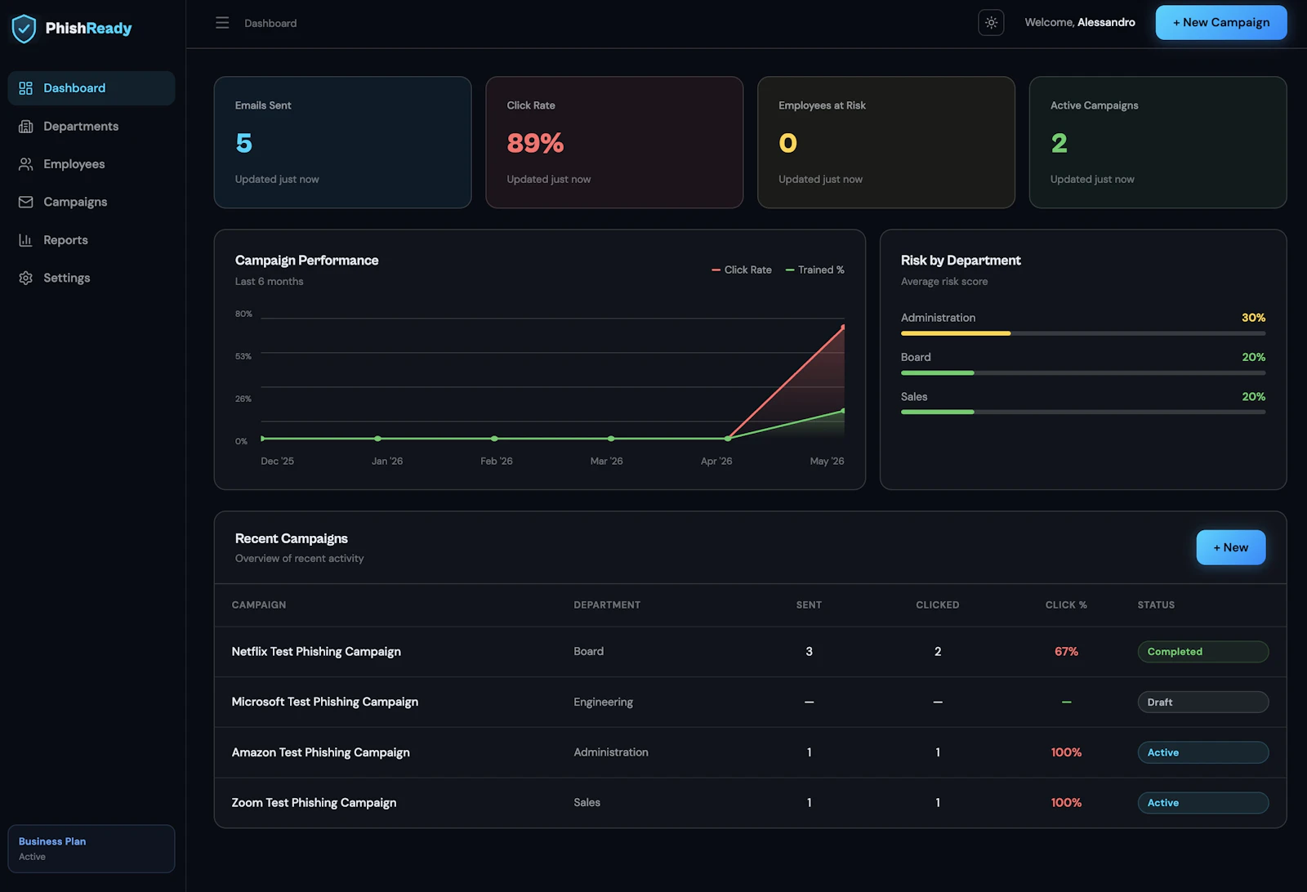Toggle the Click Rate chart legend

(742, 270)
